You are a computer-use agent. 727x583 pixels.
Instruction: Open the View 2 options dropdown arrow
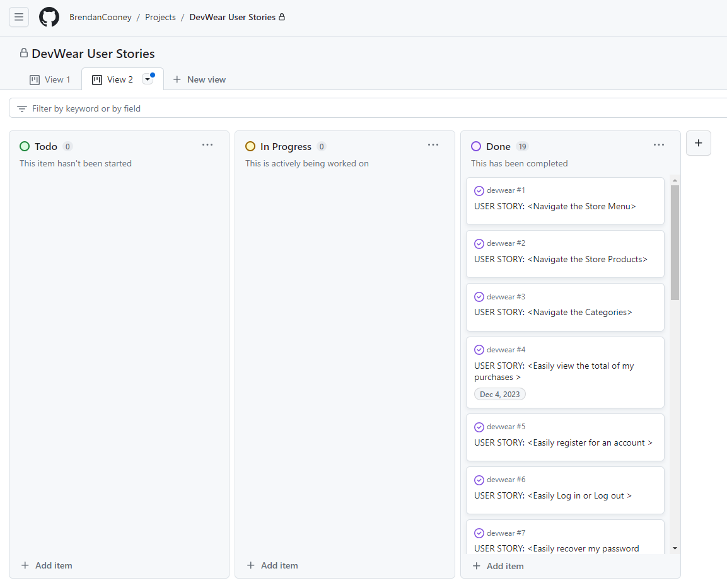[x=148, y=79]
